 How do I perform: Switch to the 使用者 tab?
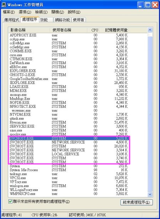pyautogui.click(x=79, y=20)
